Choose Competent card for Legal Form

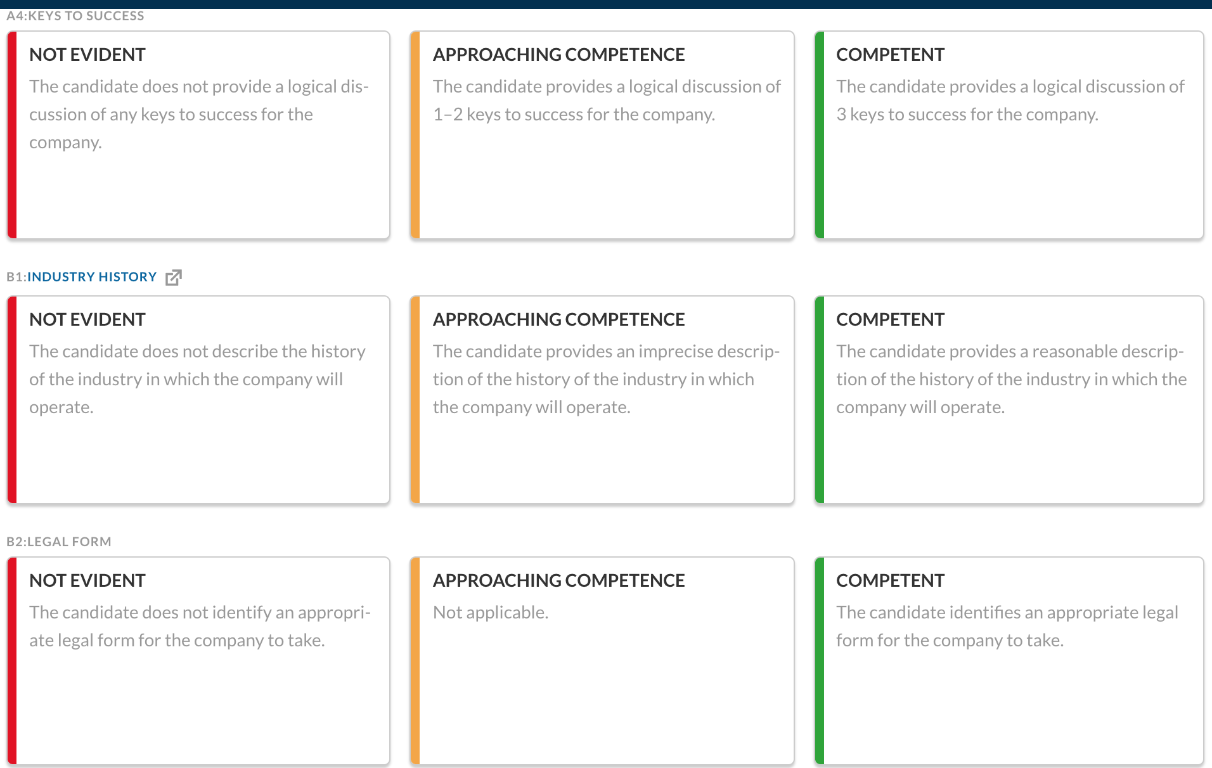point(1009,661)
